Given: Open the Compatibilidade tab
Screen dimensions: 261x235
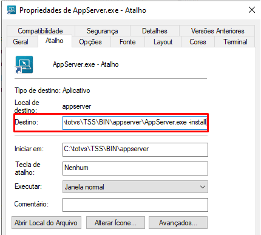Looking at the screenshot, I should pyautogui.click(x=41, y=31).
